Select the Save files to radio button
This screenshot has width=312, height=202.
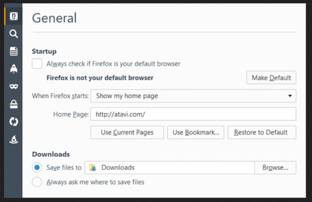[x=37, y=168]
